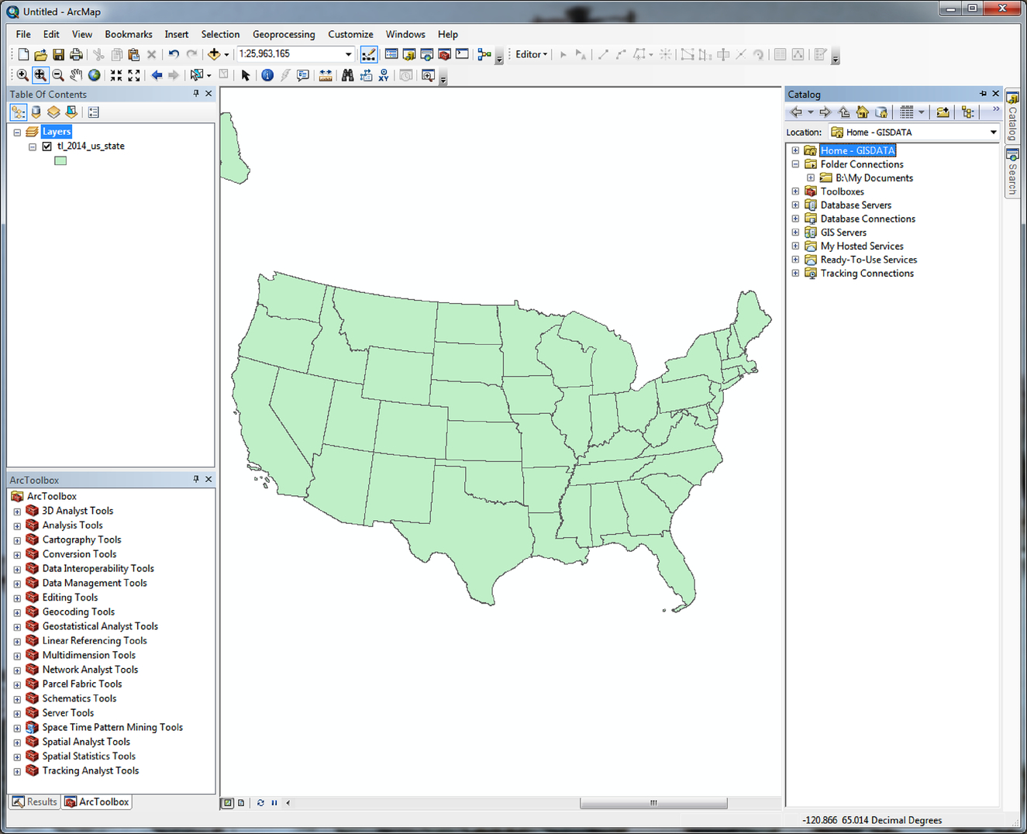Click the horizontal map scrollbar
This screenshot has width=1027, height=834.
tap(653, 803)
